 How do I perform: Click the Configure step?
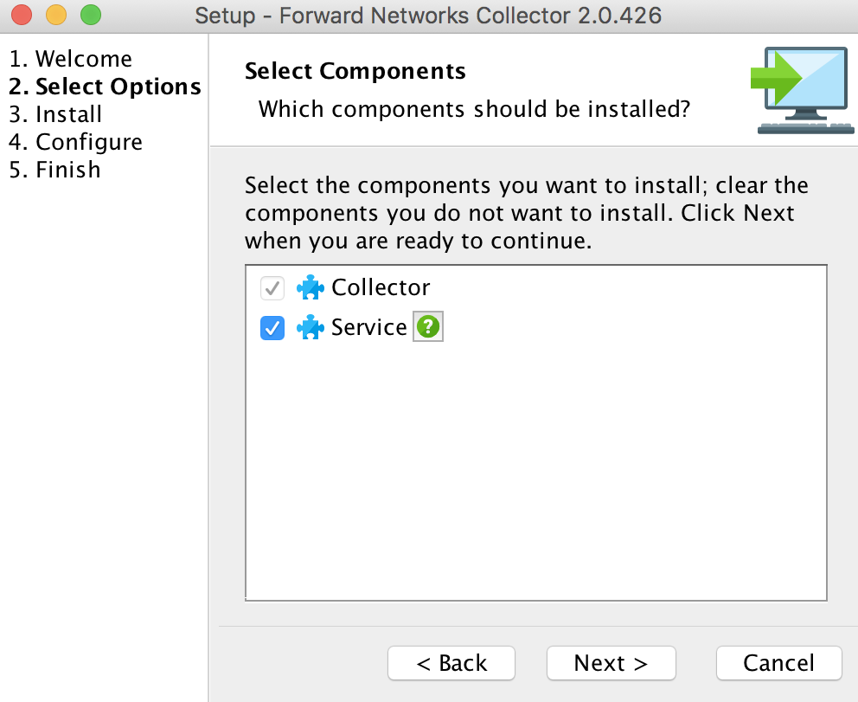[x=75, y=141]
